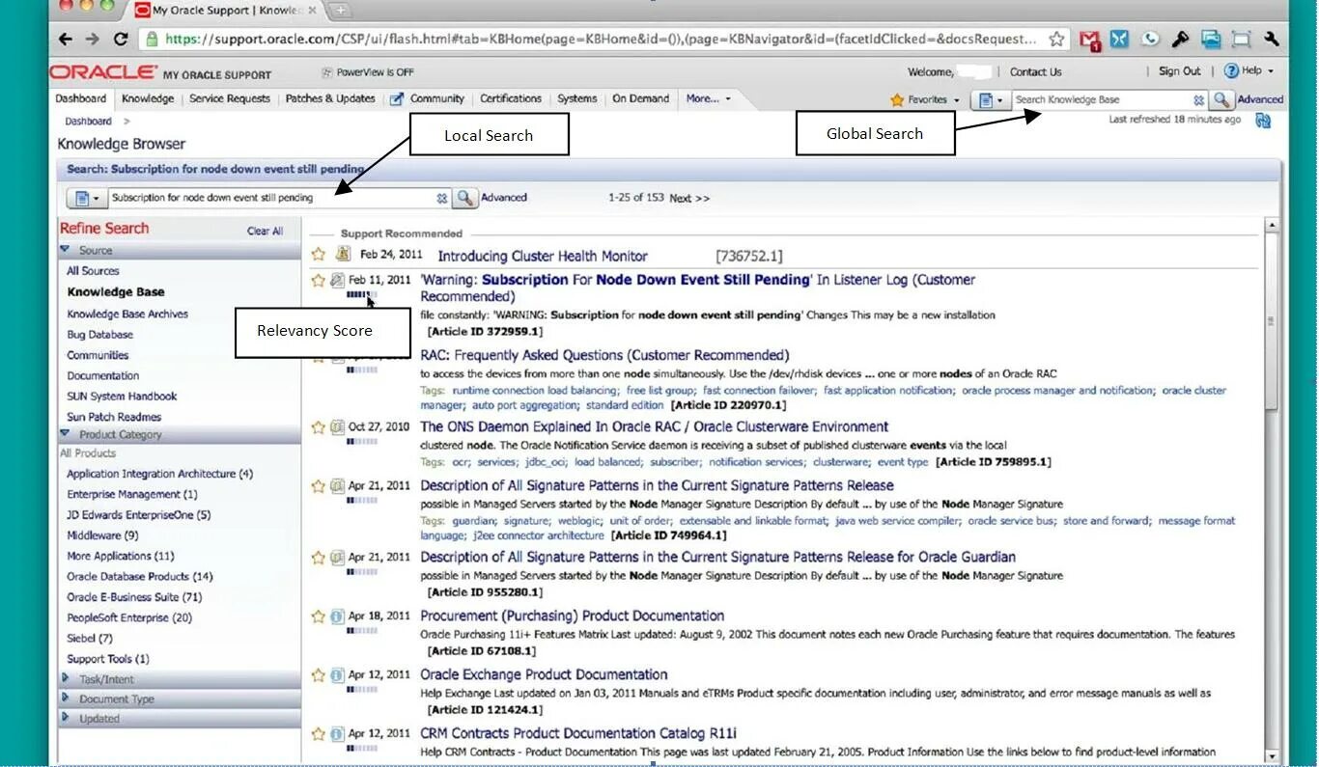Open Advanced link beside local search
Image resolution: width=1319 pixels, height=767 pixels.
504,197
